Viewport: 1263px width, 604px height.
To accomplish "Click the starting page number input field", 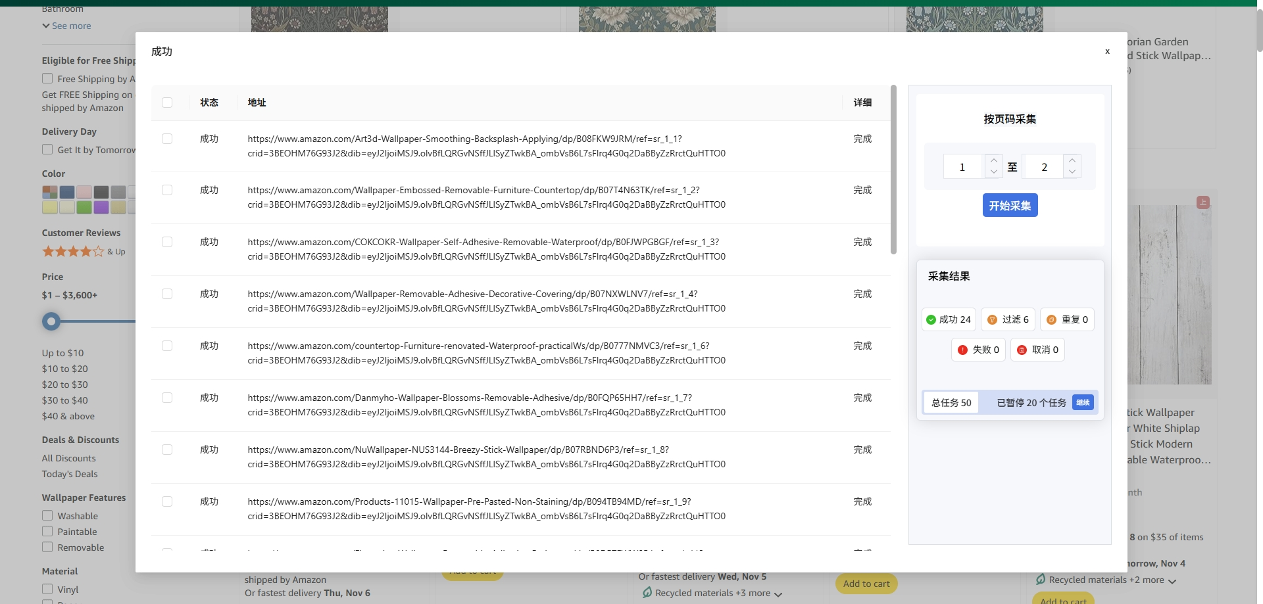I will point(963,167).
